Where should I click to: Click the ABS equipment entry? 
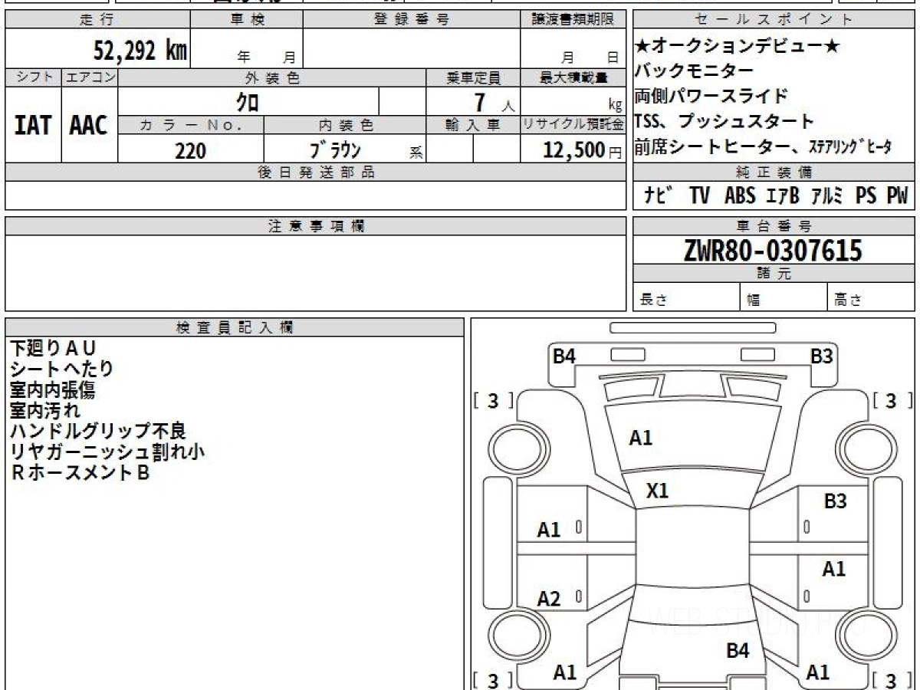point(740,195)
